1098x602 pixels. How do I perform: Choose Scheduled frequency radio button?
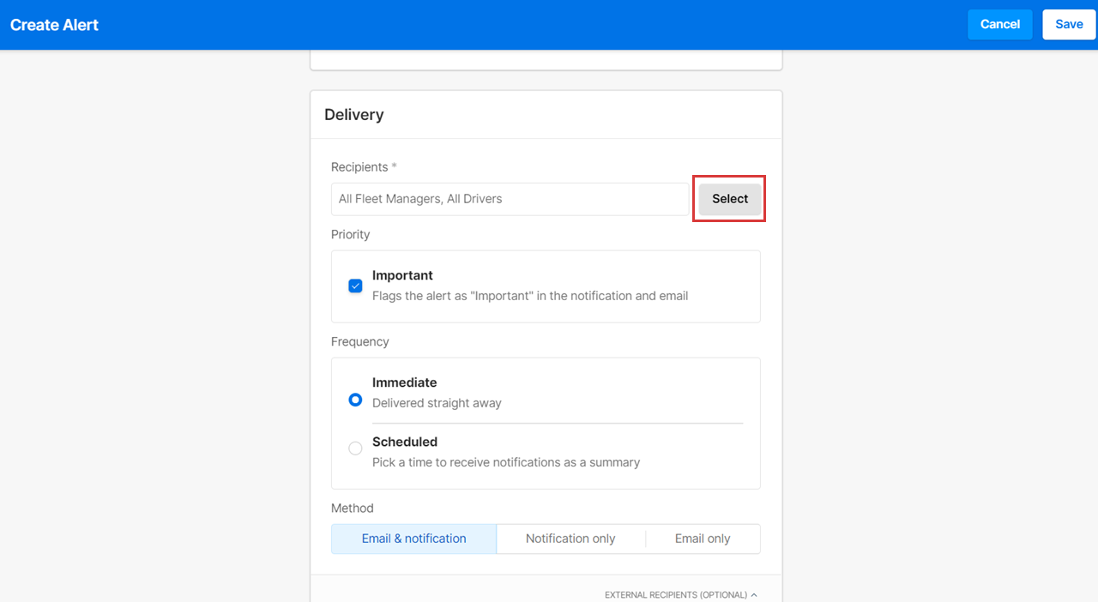pyautogui.click(x=355, y=448)
